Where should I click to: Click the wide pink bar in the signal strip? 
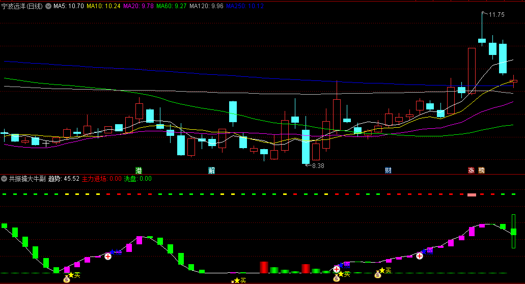(472, 195)
